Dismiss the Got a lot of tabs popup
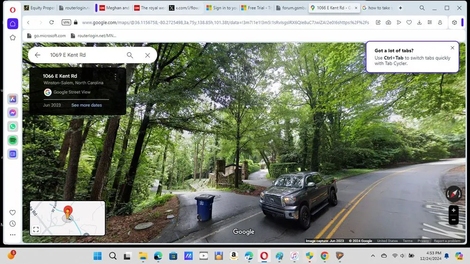 pos(452,48)
